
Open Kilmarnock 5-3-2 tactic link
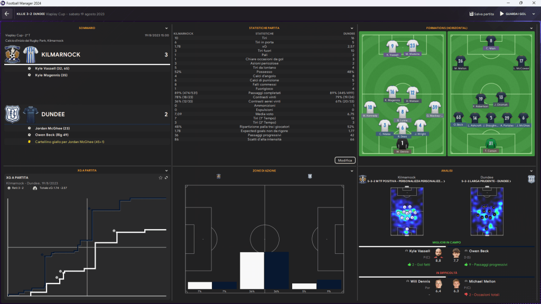(403, 181)
